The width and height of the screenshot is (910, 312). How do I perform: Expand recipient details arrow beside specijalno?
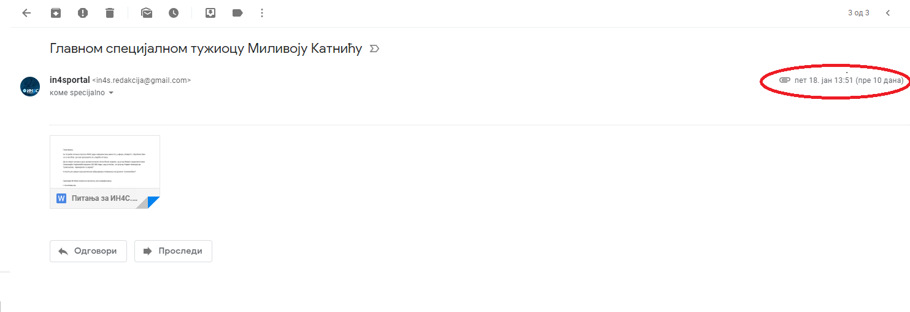coord(111,93)
